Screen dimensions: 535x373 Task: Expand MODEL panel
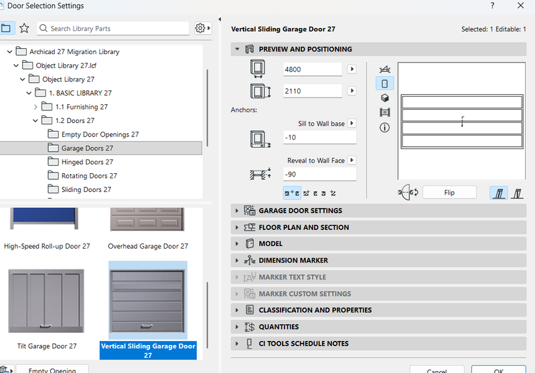coord(378,243)
